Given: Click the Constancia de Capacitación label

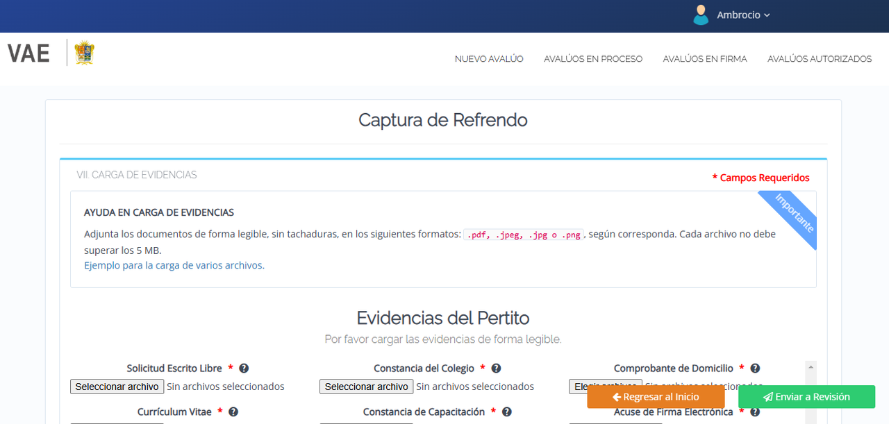Looking at the screenshot, I should [x=424, y=412].
